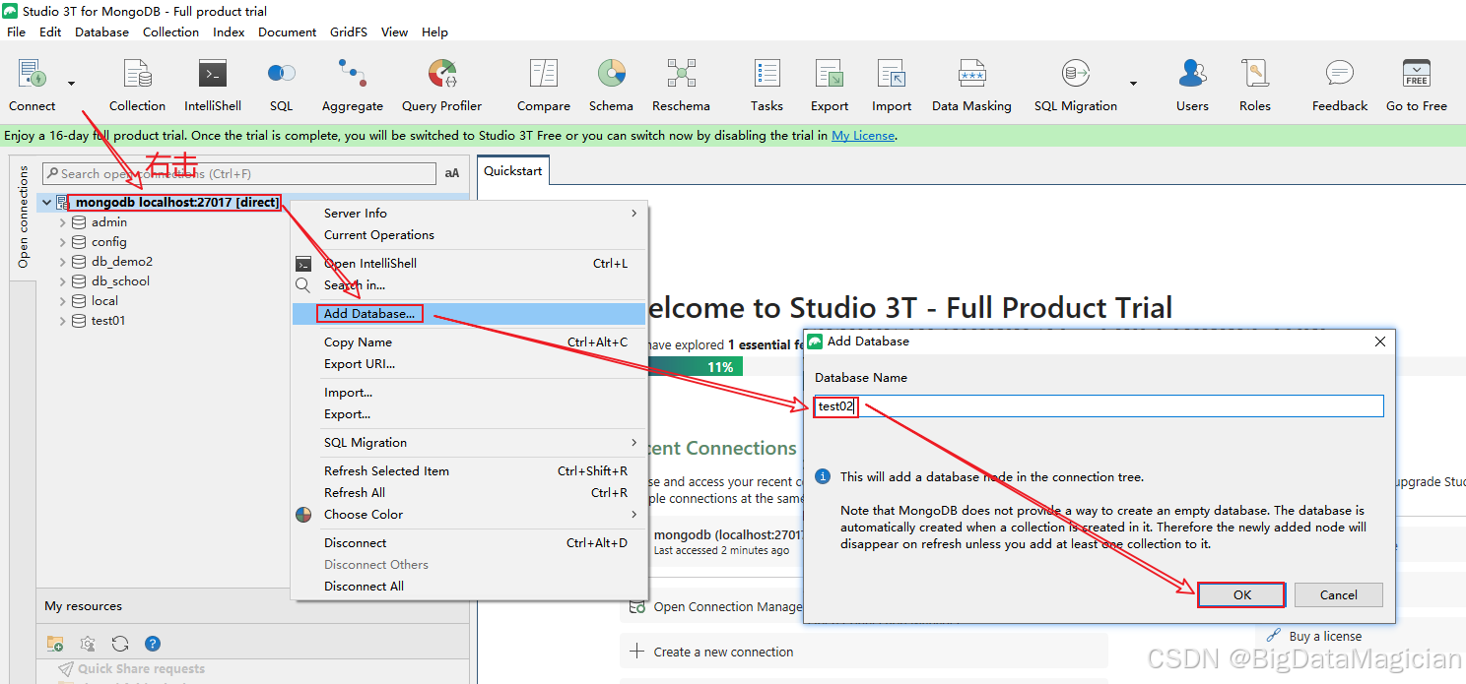Choose Refresh All in context menu
The image size is (1466, 684).
pos(470,492)
